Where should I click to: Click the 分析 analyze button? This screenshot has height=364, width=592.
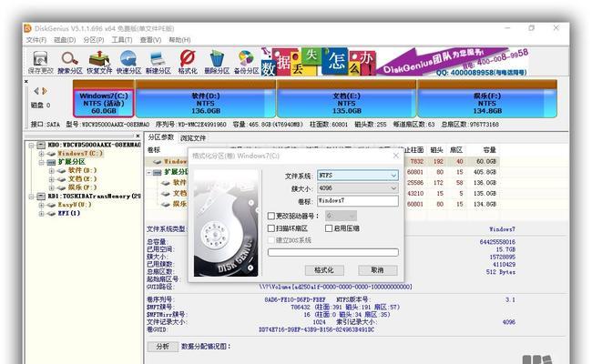(x=162, y=347)
